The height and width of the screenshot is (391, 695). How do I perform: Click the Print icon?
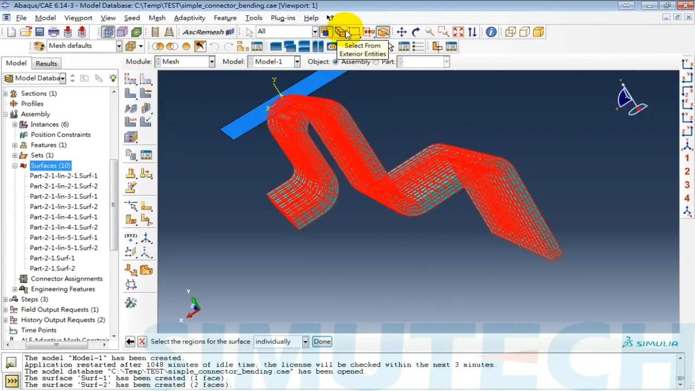tap(53, 32)
